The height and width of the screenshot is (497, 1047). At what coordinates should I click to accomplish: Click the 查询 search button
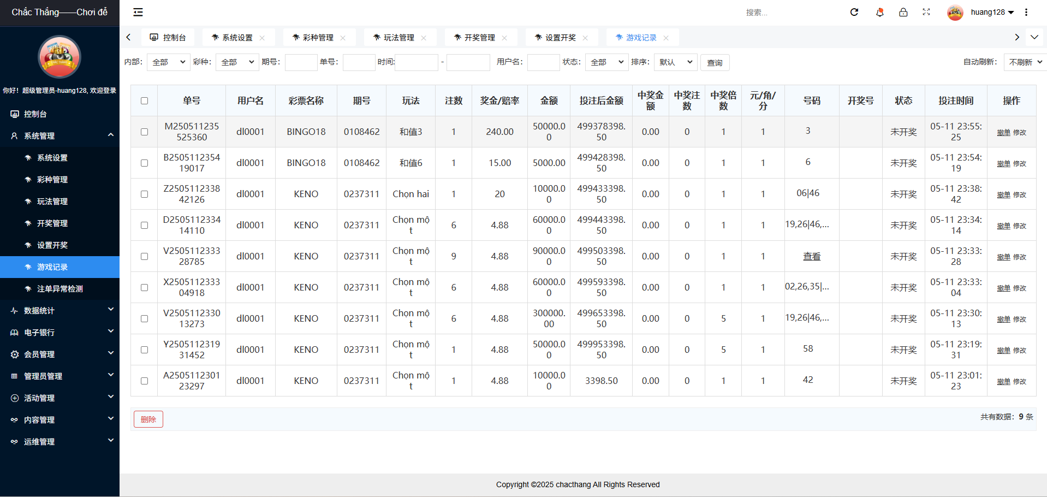pos(715,63)
